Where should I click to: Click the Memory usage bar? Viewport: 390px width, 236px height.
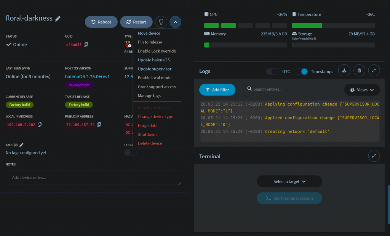246,45
